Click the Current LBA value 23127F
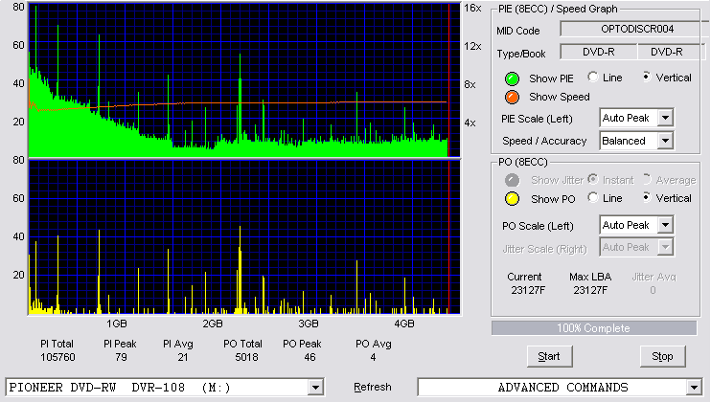711x402 pixels. click(528, 290)
